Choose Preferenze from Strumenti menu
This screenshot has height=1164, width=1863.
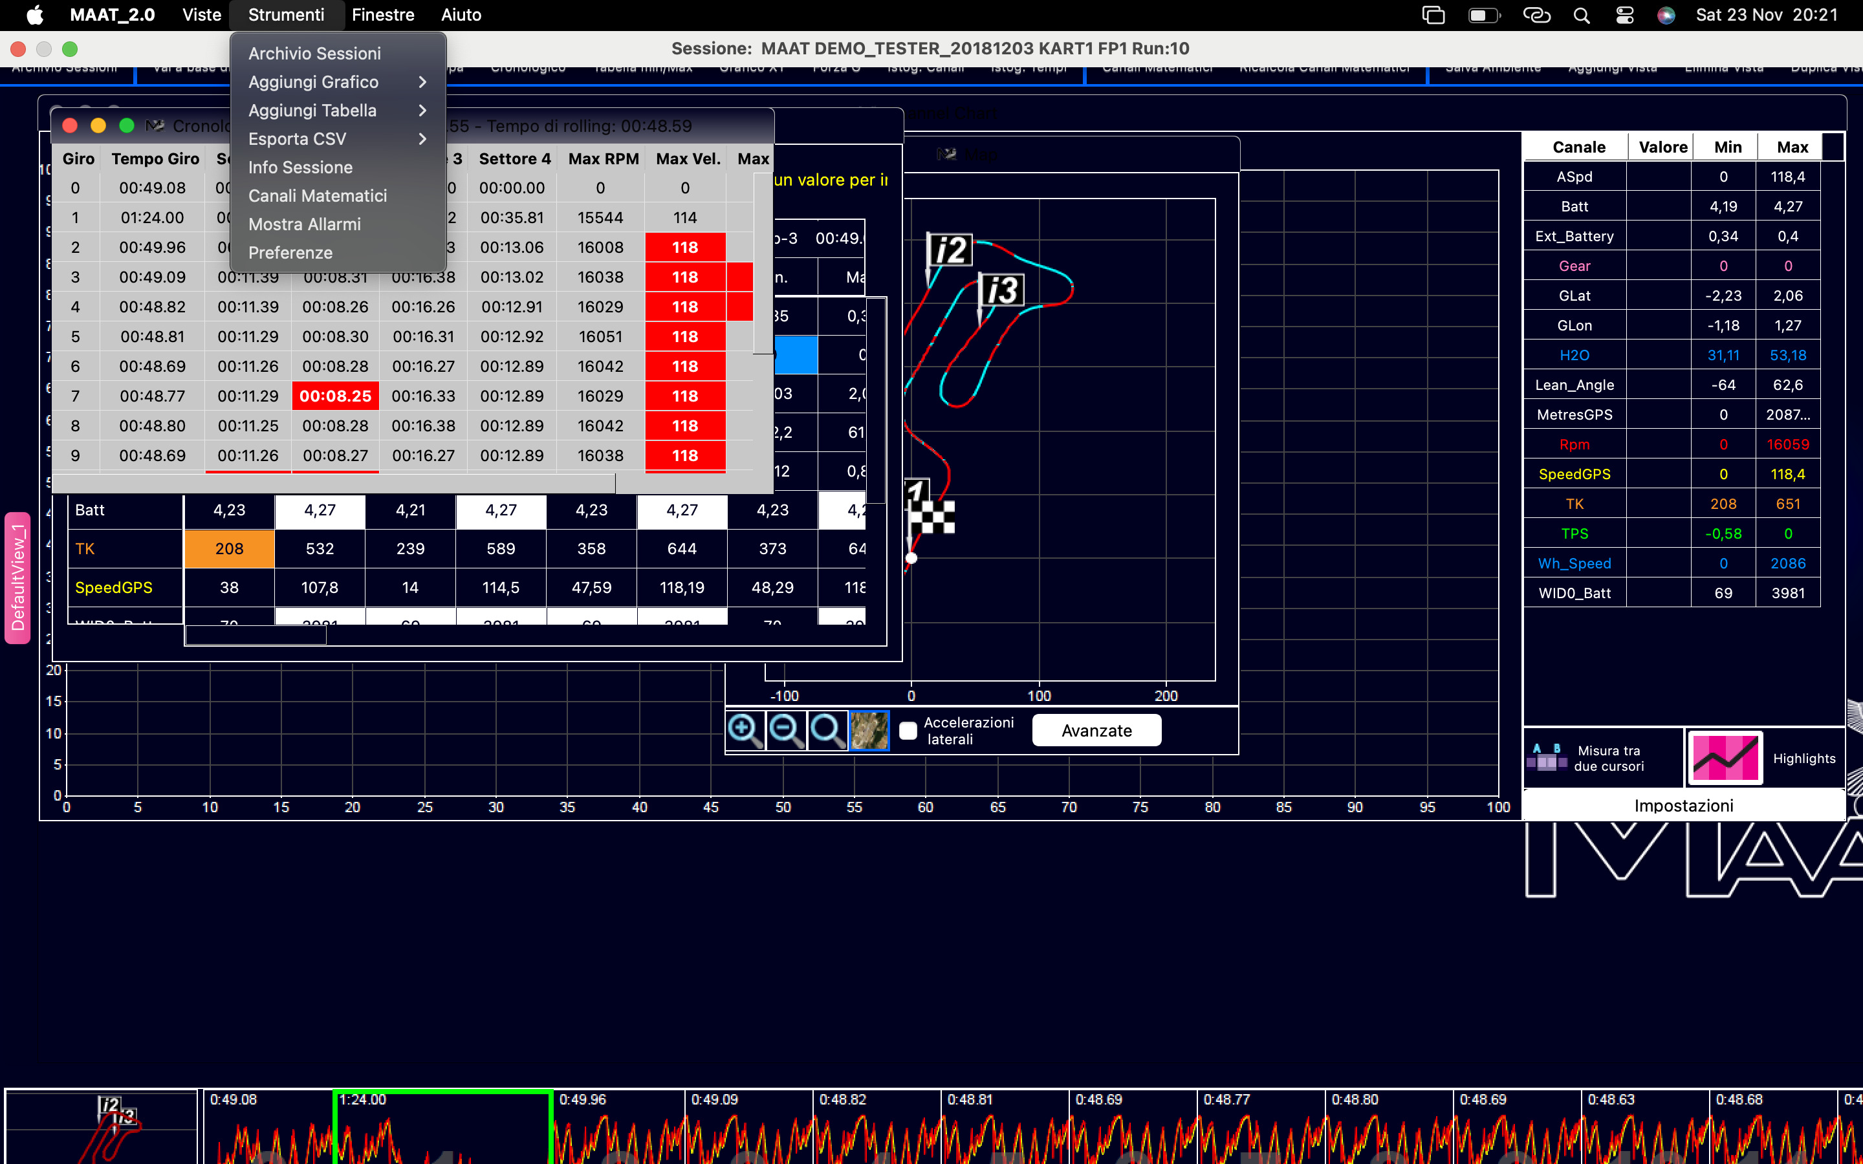pyautogui.click(x=290, y=252)
